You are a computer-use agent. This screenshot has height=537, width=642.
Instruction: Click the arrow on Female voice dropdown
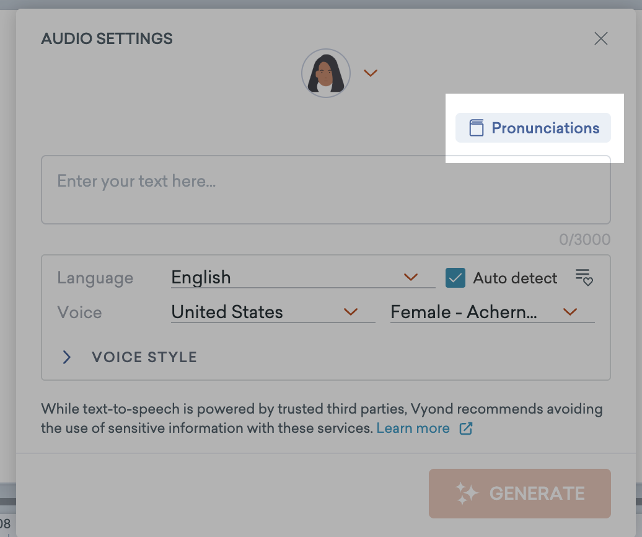click(570, 312)
